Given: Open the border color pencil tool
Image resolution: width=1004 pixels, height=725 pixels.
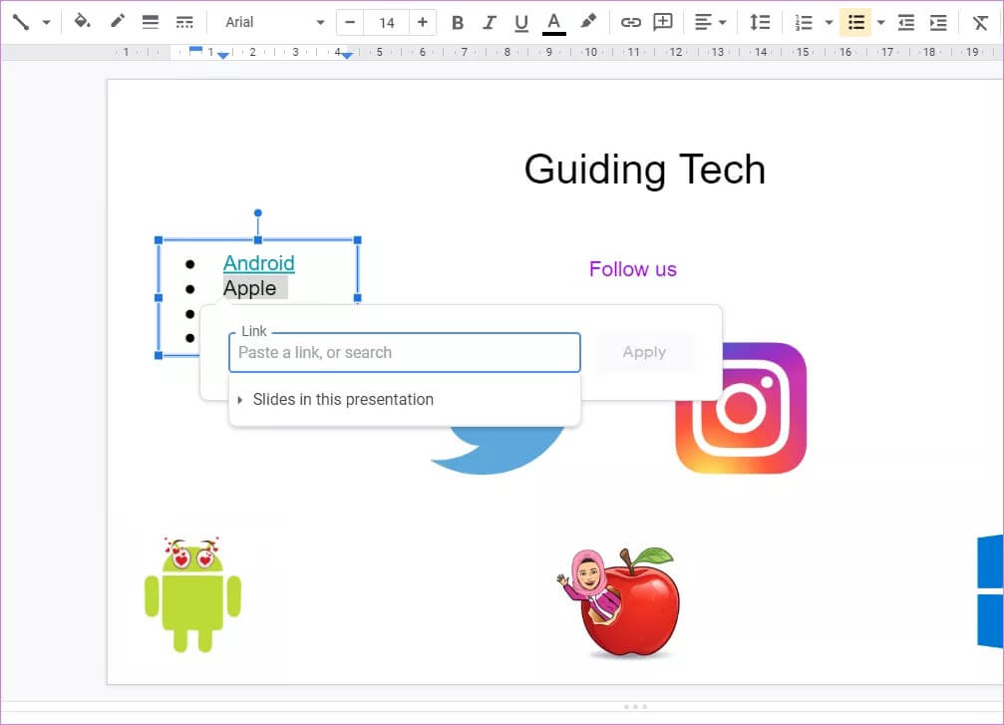Looking at the screenshot, I should coord(117,22).
